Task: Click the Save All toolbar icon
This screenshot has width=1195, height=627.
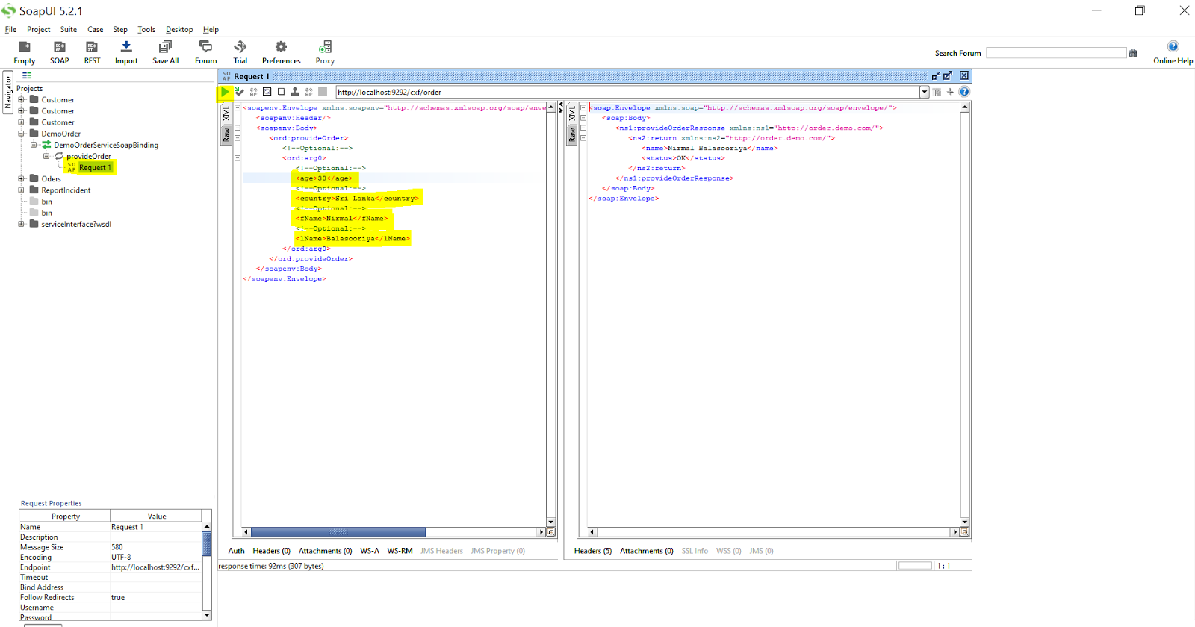Action: tap(165, 52)
